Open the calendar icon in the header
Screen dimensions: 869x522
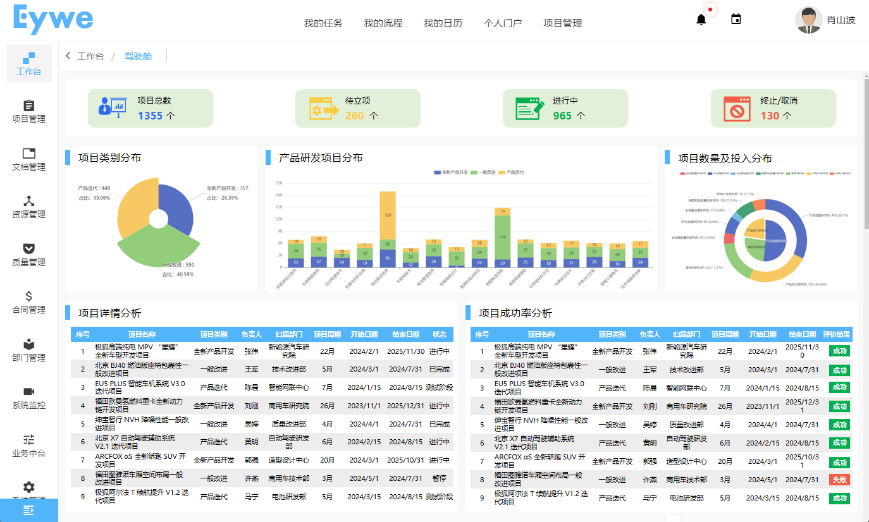736,20
